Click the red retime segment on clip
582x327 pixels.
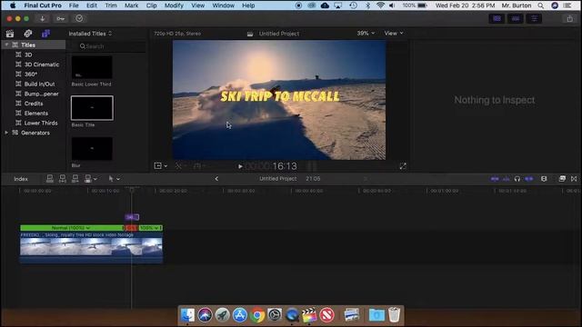coord(131,228)
